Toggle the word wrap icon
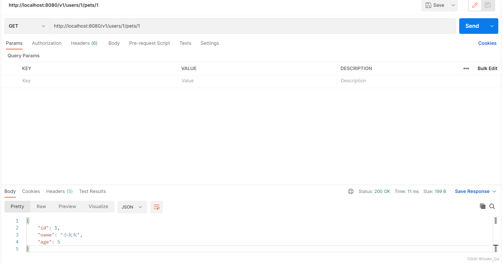This screenshot has width=503, height=263. tap(157, 207)
